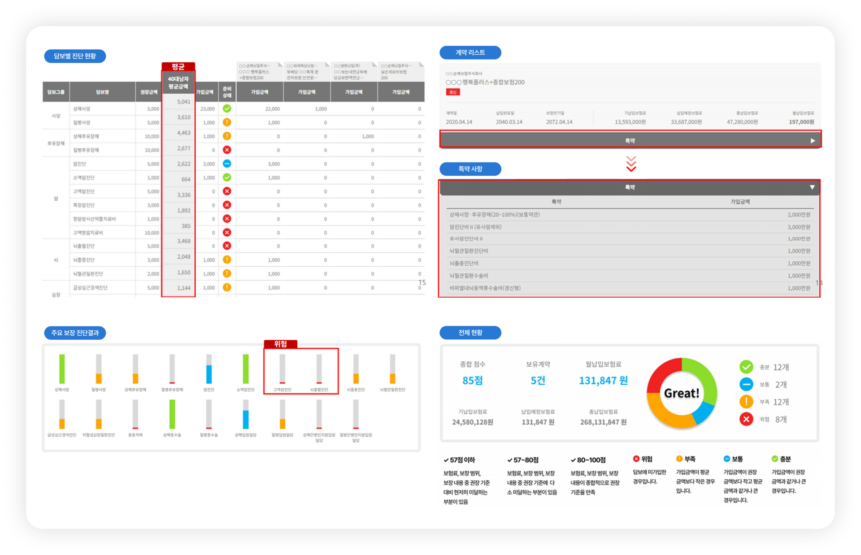Click orange warning icon for 질병사망 row
861x555 pixels.
pos(227,122)
